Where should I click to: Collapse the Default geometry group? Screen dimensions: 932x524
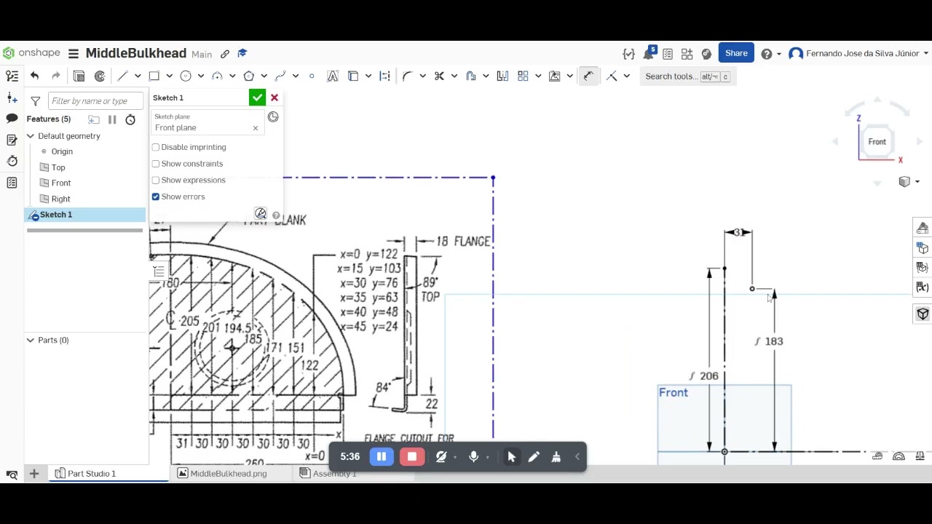(x=31, y=136)
